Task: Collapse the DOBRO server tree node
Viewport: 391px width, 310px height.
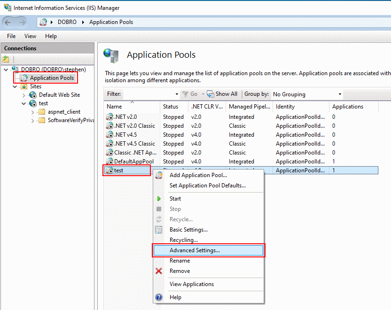Action: click(6, 70)
